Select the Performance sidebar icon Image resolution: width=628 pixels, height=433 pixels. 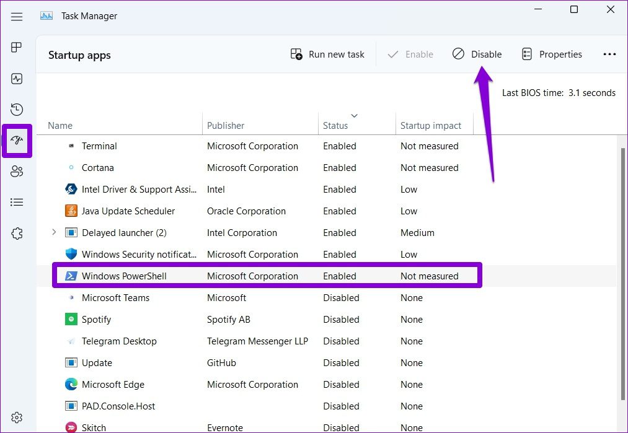coord(17,78)
